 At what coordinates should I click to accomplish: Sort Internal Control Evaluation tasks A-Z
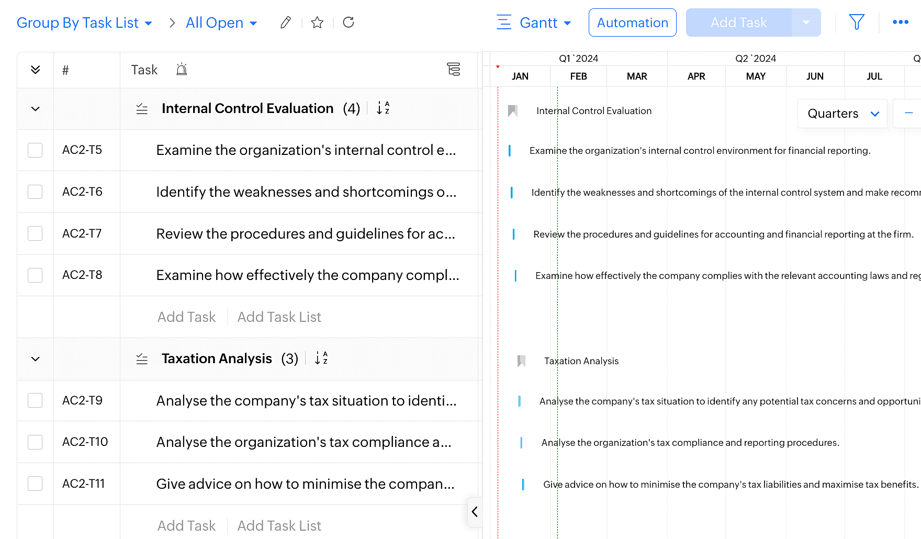[x=383, y=108]
